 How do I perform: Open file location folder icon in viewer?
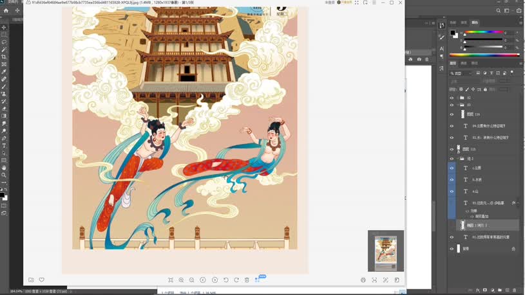(x=31, y=280)
